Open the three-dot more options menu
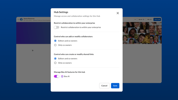 (135, 19)
